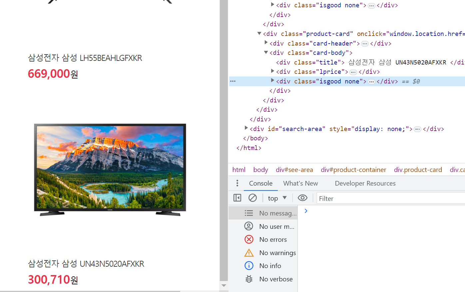Collapse the card-body div triangle
Image resolution: width=465 pixels, height=292 pixels.
point(266,52)
